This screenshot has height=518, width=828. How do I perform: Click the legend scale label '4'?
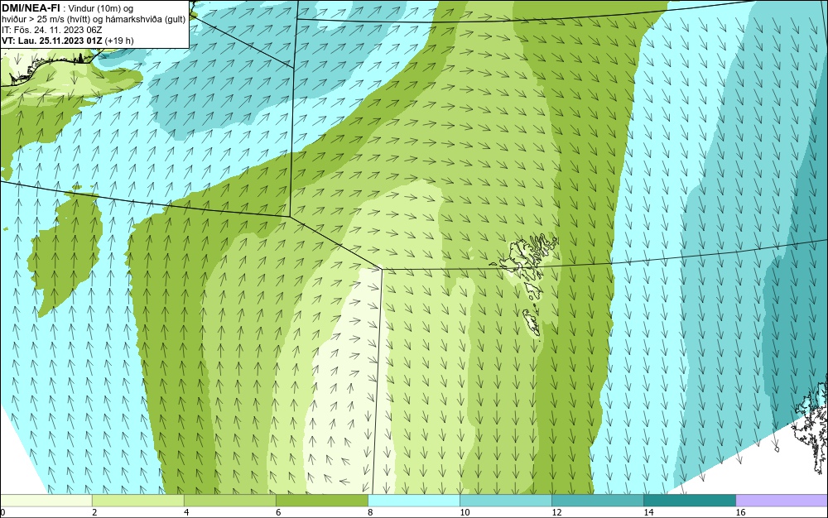(186, 512)
